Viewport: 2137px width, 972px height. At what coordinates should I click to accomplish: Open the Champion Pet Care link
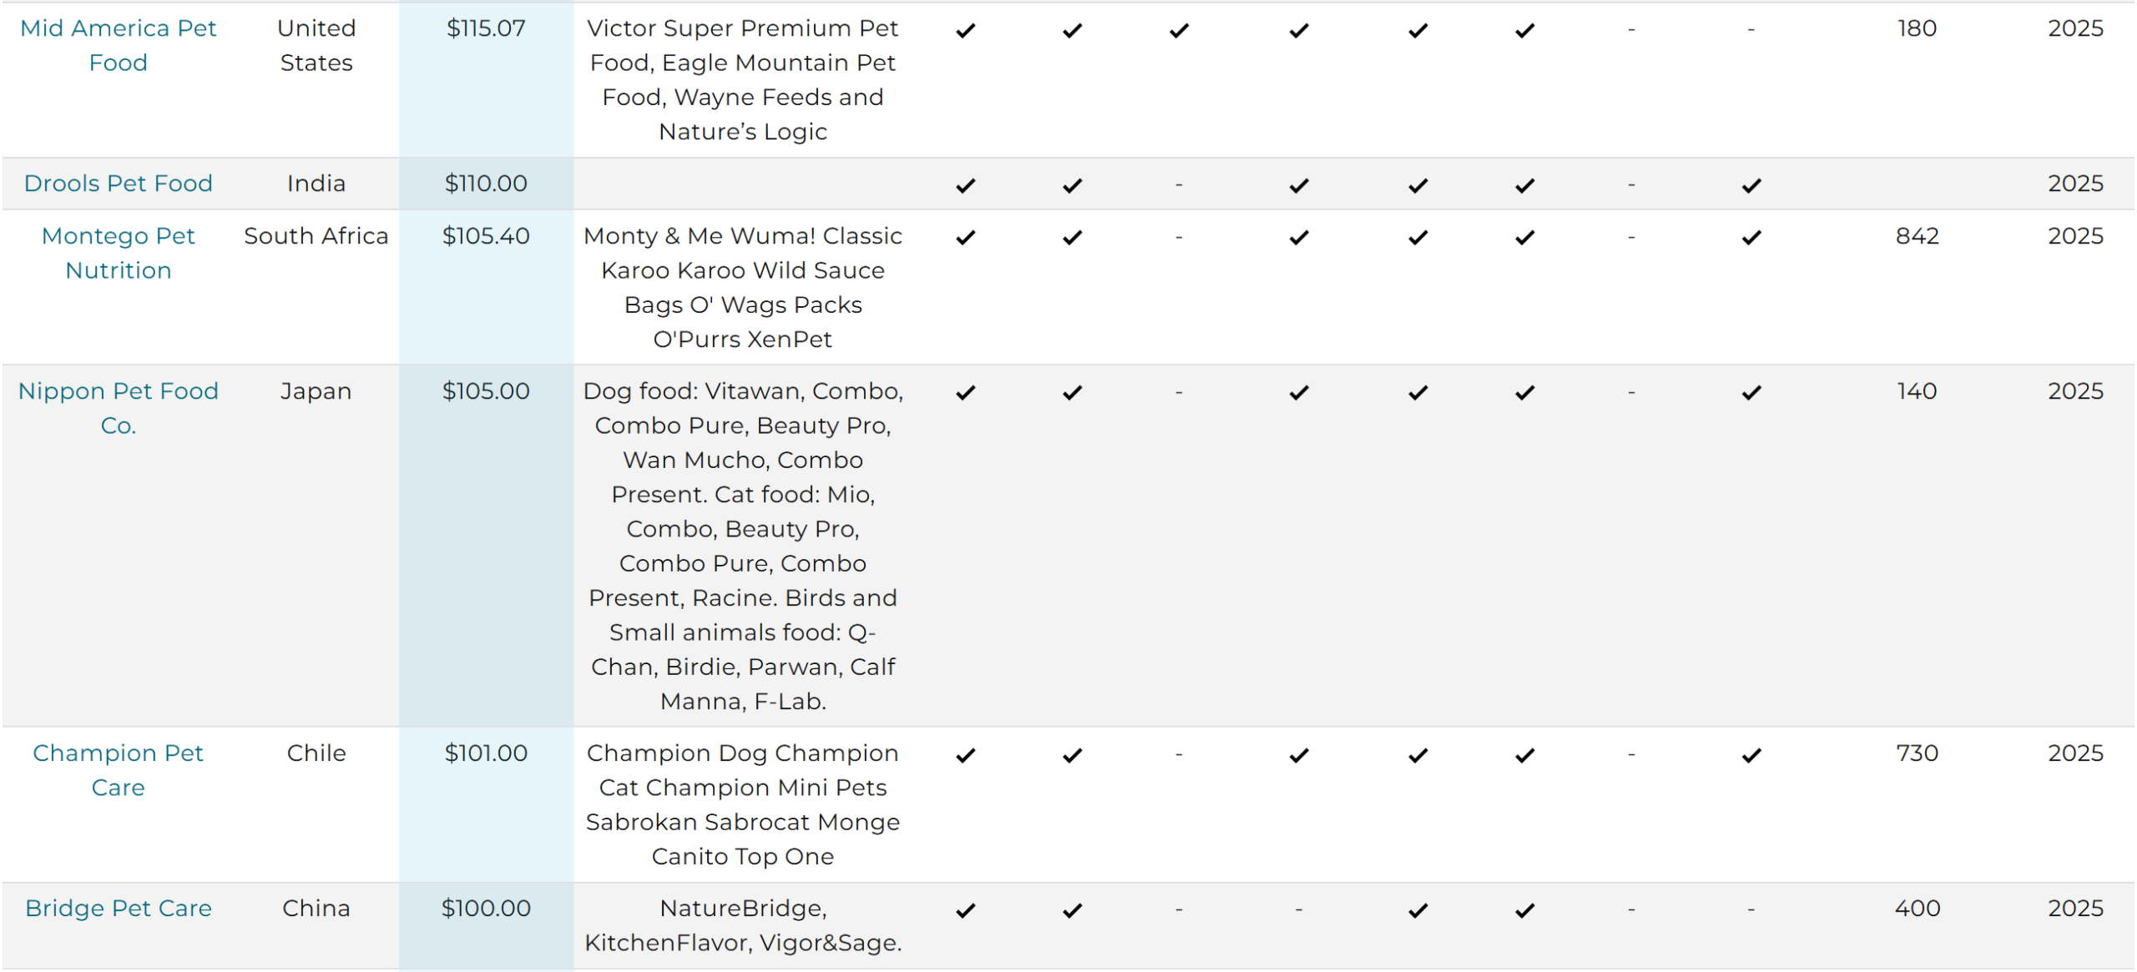118,770
